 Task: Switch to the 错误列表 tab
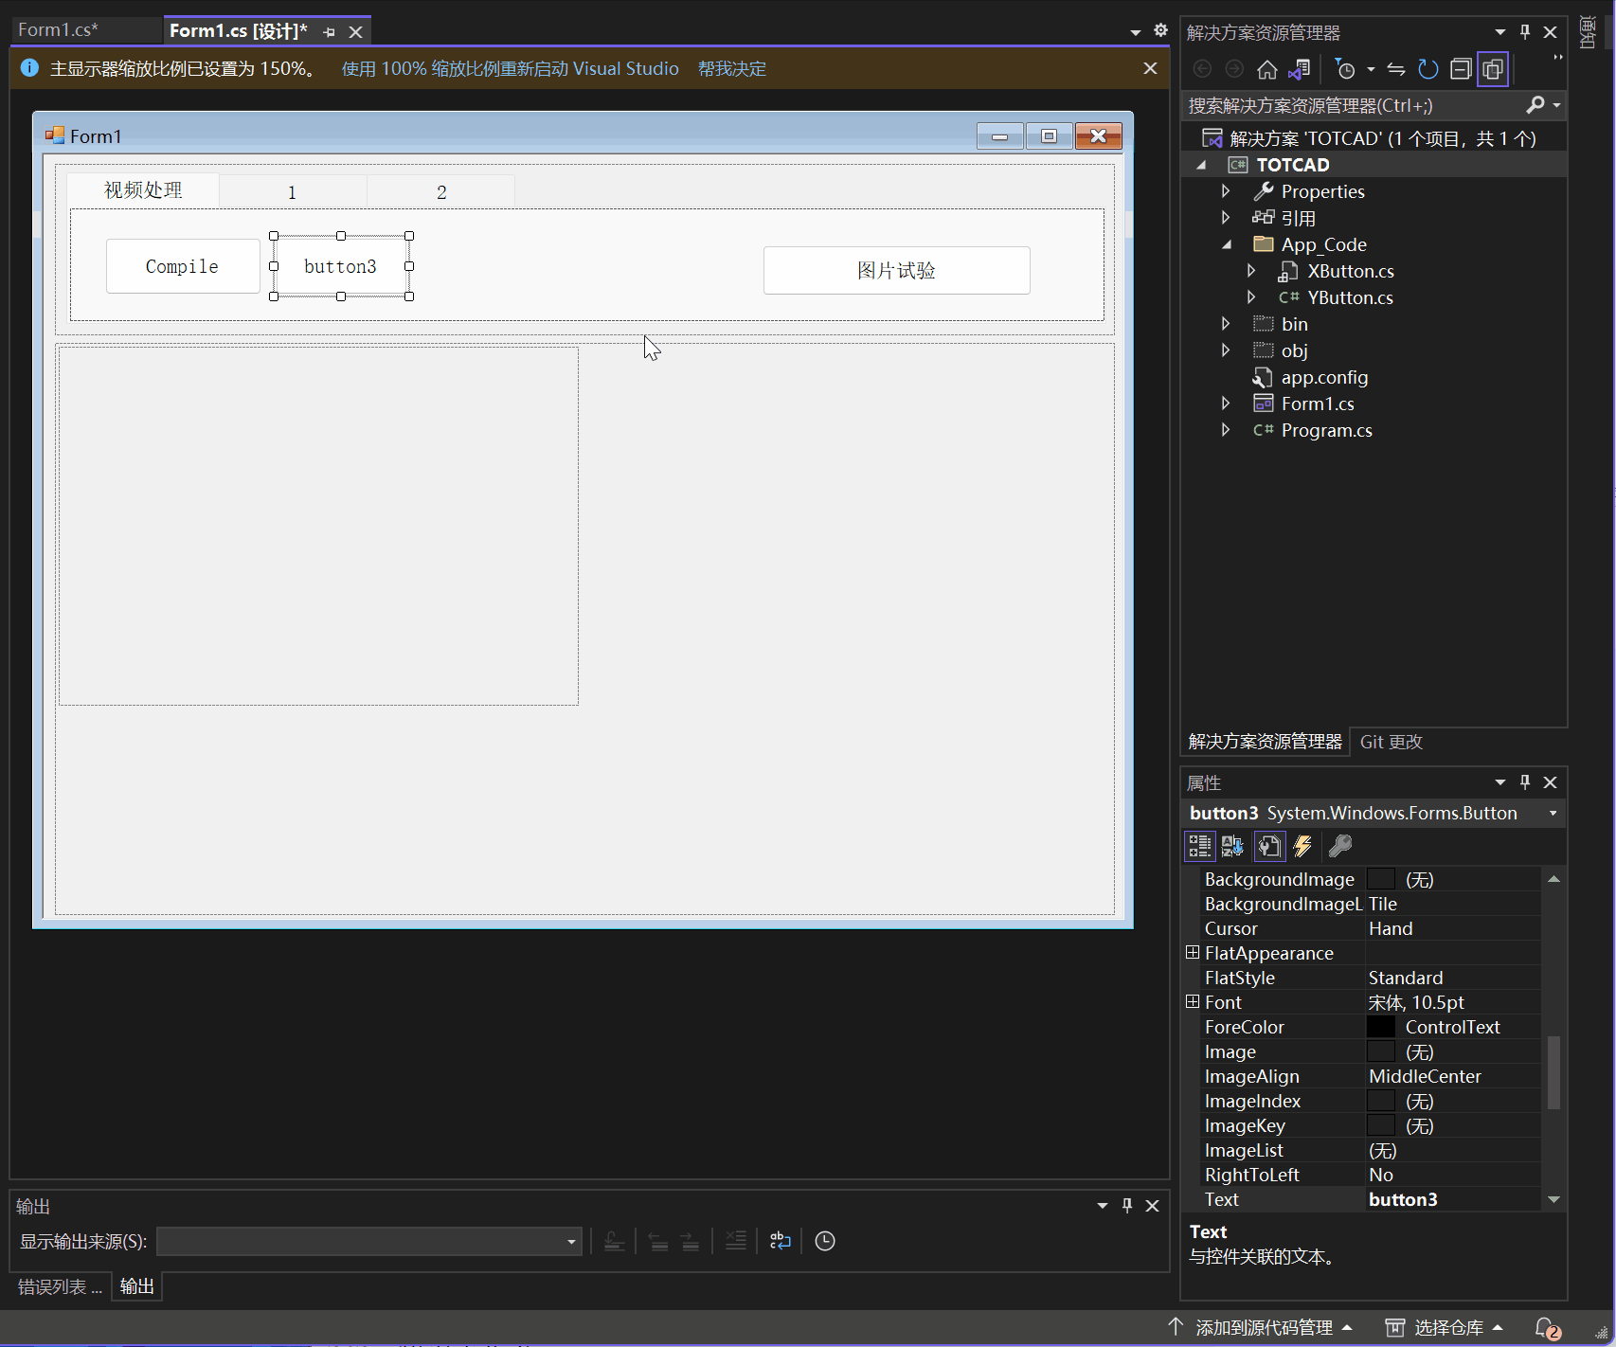tap(60, 1286)
